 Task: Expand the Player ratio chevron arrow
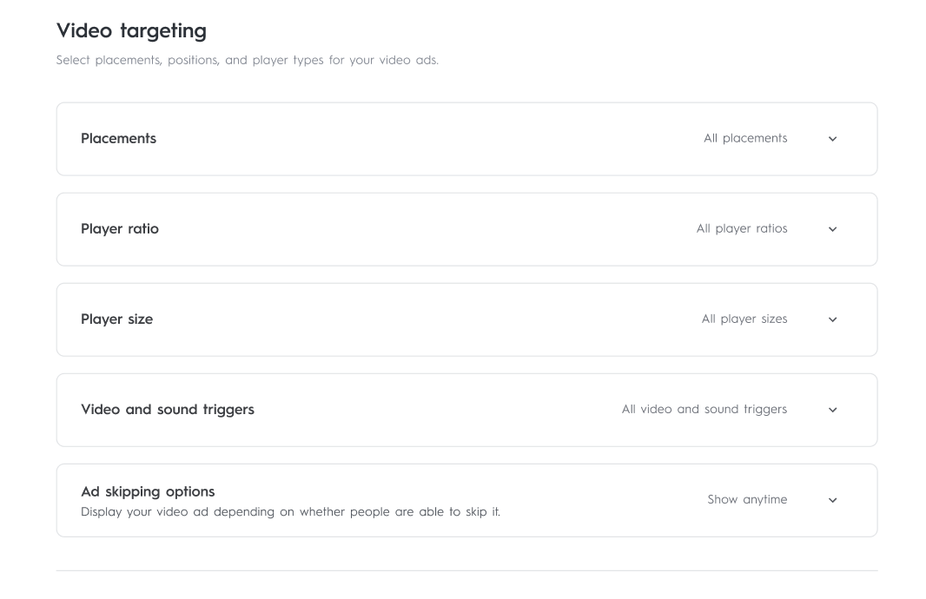point(832,229)
